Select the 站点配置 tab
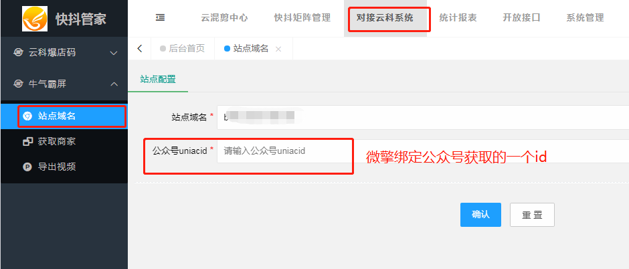629x269 pixels. 158,79
